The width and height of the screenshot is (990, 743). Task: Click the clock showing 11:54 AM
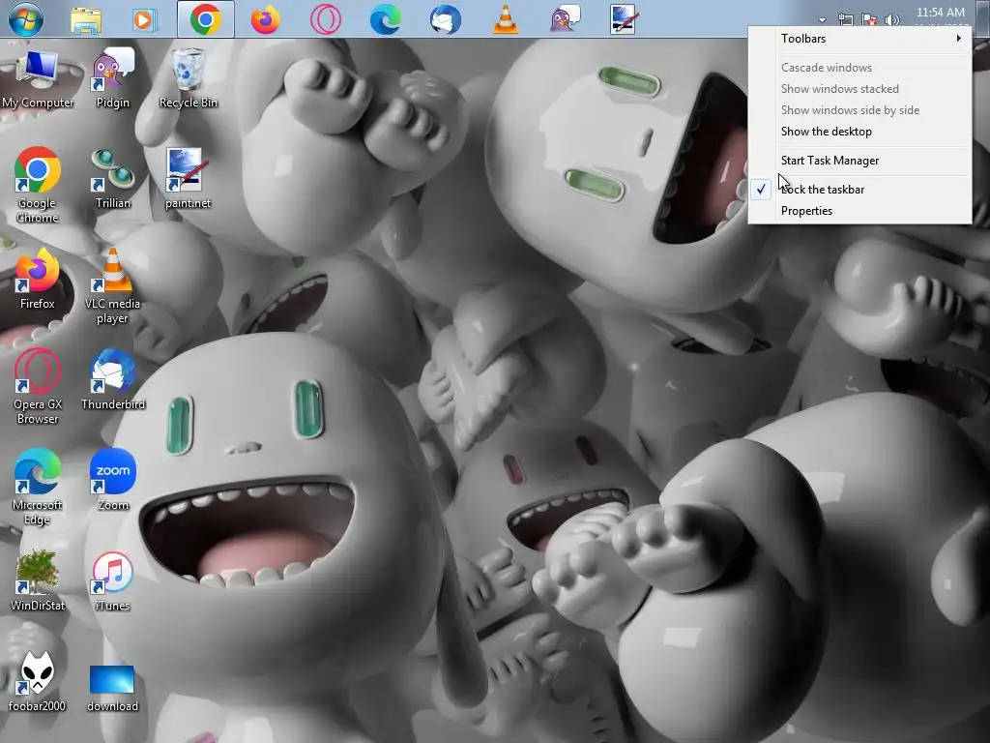point(940,14)
